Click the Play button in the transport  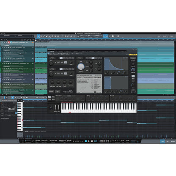[x=89, y=141]
